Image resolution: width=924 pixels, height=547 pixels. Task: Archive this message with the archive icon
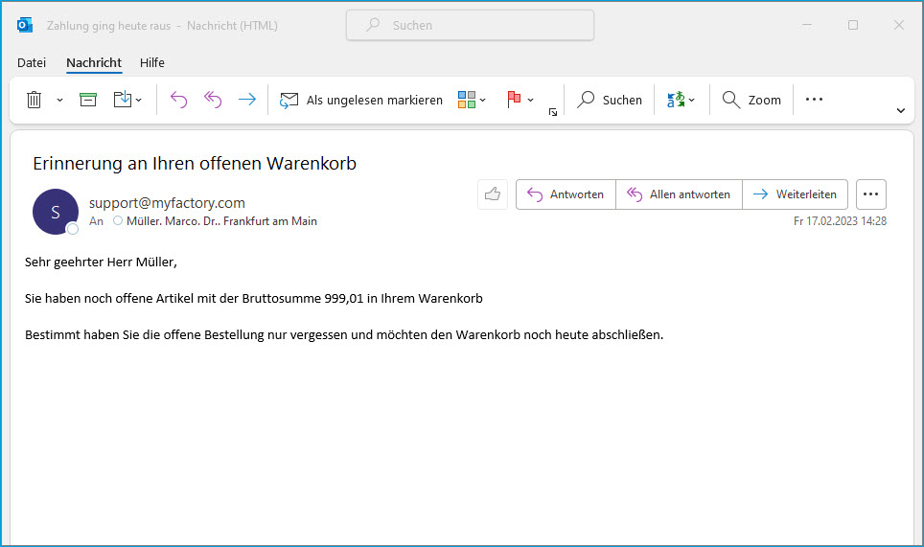pyautogui.click(x=88, y=100)
